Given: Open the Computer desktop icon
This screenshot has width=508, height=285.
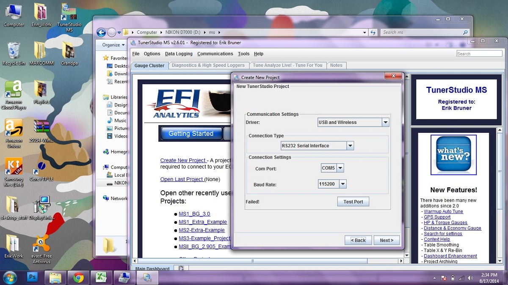Looking at the screenshot, I should pos(14,15).
